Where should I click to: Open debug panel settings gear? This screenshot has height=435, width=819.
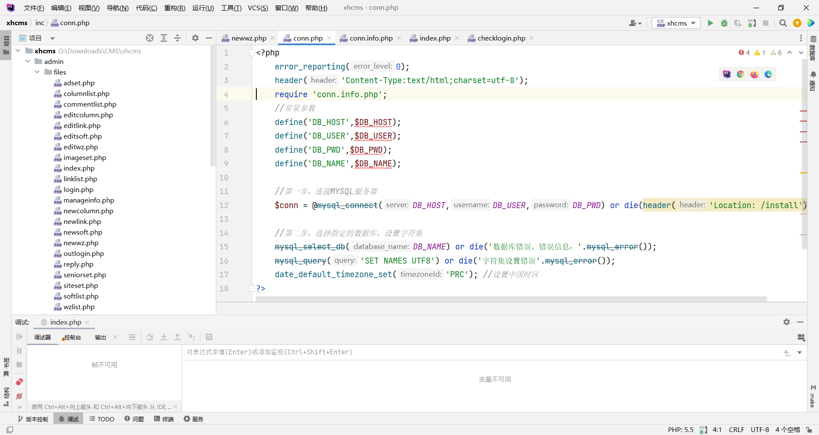tap(786, 322)
